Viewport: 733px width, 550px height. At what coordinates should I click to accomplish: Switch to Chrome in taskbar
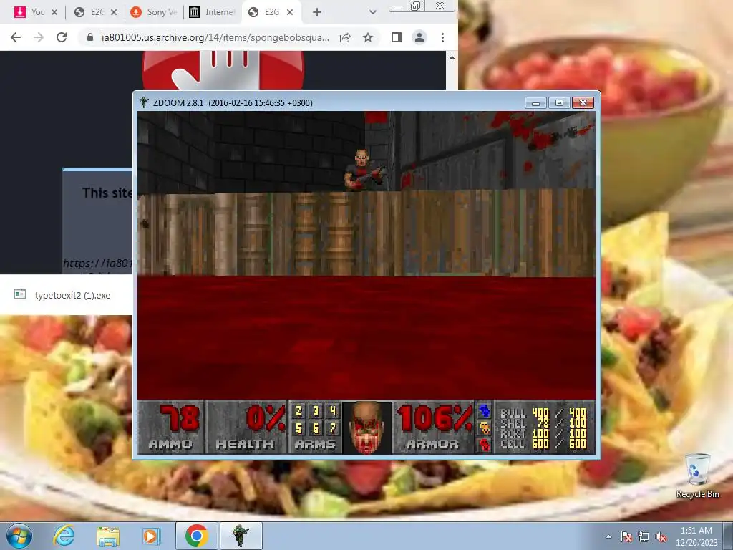click(x=196, y=536)
